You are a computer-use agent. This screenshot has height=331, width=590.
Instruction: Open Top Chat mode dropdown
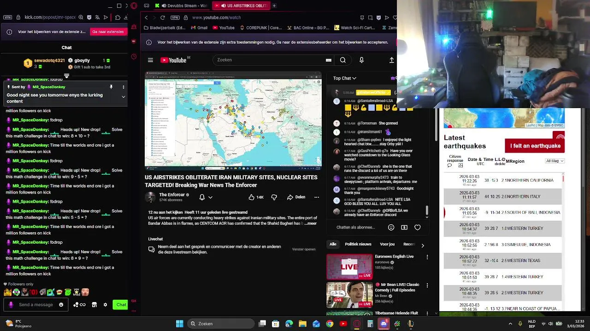pyautogui.click(x=345, y=78)
